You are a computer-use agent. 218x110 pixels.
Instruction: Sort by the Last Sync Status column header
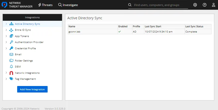pyautogui.click(x=198, y=26)
